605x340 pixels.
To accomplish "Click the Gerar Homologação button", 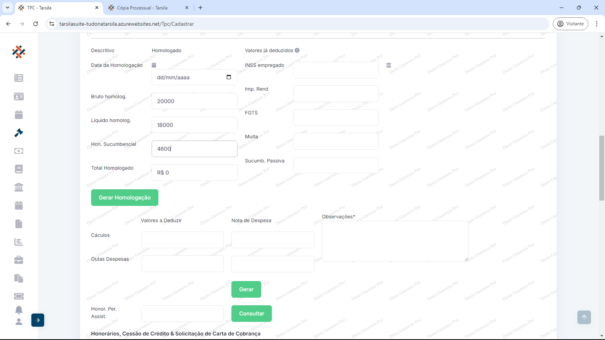I will click(125, 198).
